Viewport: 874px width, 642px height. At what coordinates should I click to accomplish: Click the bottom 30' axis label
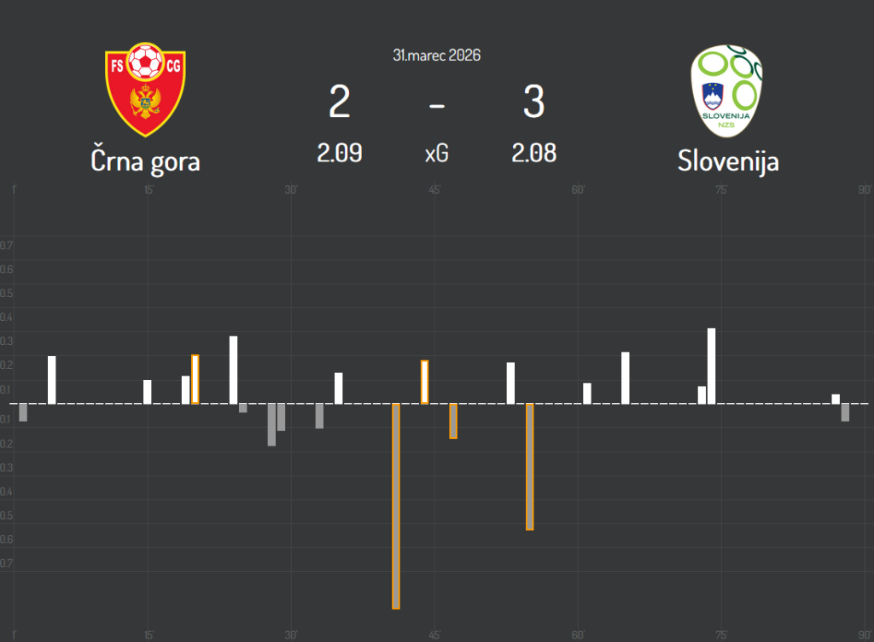tap(291, 634)
